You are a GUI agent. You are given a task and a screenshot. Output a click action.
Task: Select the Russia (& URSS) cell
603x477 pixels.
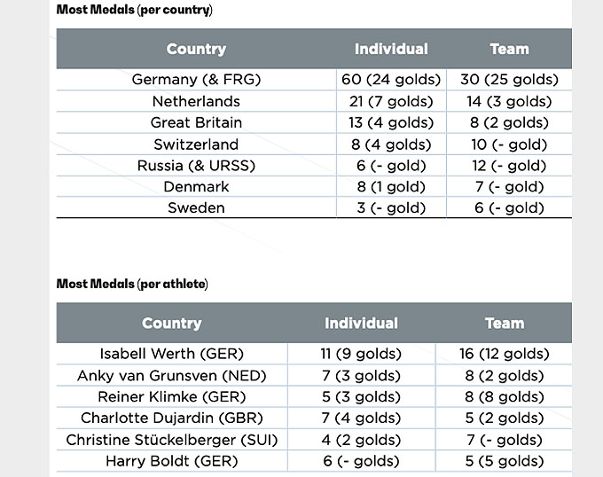coord(196,166)
